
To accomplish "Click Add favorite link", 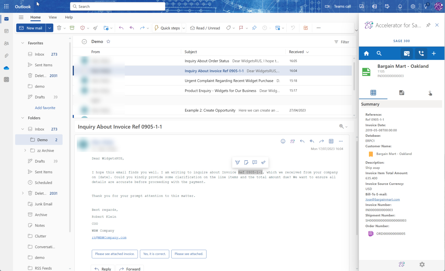I will [x=45, y=108].
